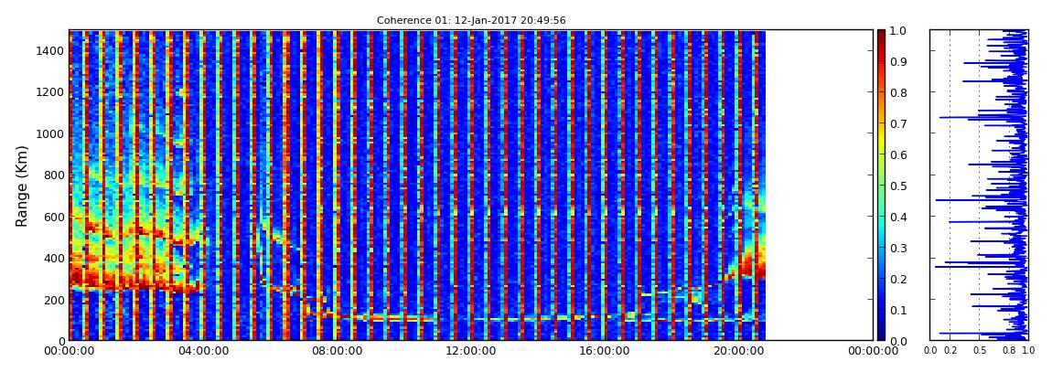Screen dimensions: 1052x372
Task: Click the 08:00:00 time axis label
Action: point(335,351)
